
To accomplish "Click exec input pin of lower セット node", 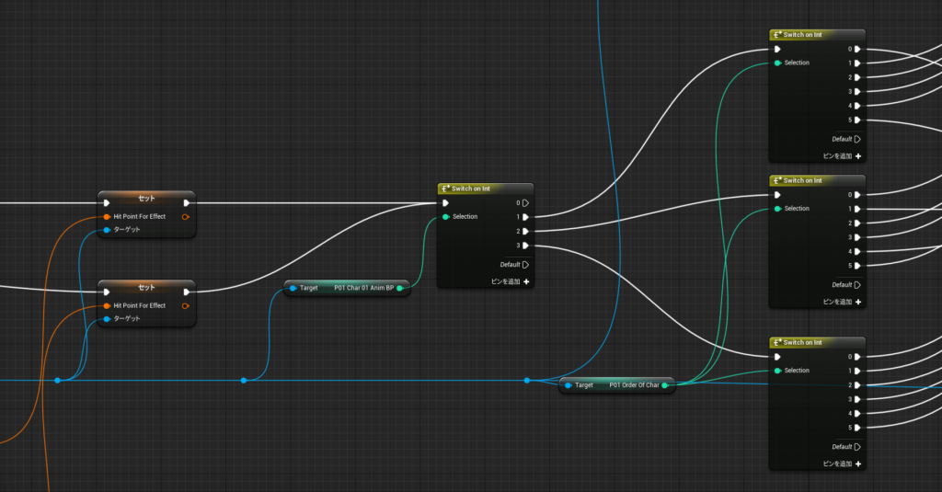I will (107, 292).
